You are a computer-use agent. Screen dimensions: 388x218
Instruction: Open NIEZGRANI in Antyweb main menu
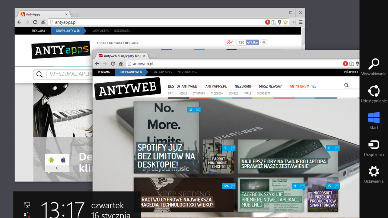tap(243, 86)
